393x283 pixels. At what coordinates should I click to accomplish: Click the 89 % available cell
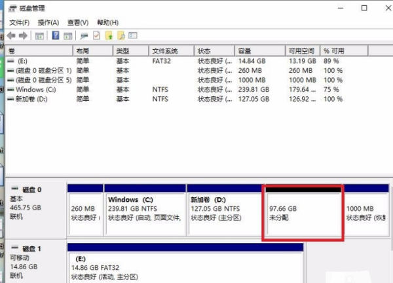(x=331, y=61)
